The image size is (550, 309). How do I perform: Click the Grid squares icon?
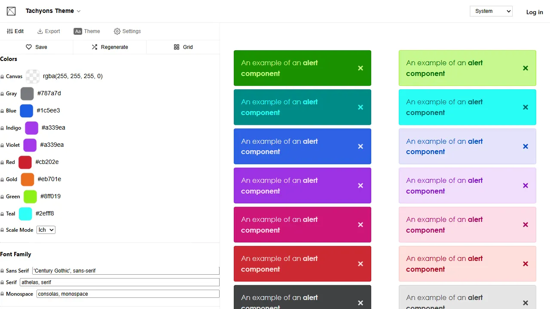point(177,47)
